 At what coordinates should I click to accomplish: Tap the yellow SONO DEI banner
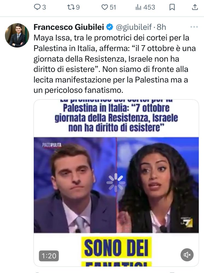[x=116, y=247]
